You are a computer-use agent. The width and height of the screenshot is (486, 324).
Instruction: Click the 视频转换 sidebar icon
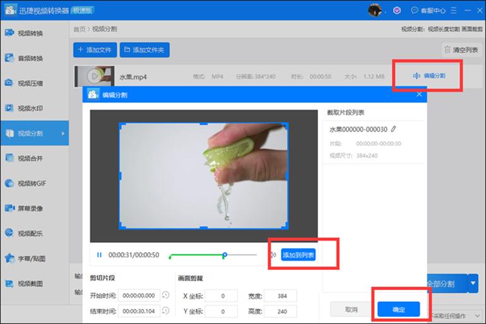point(9,33)
